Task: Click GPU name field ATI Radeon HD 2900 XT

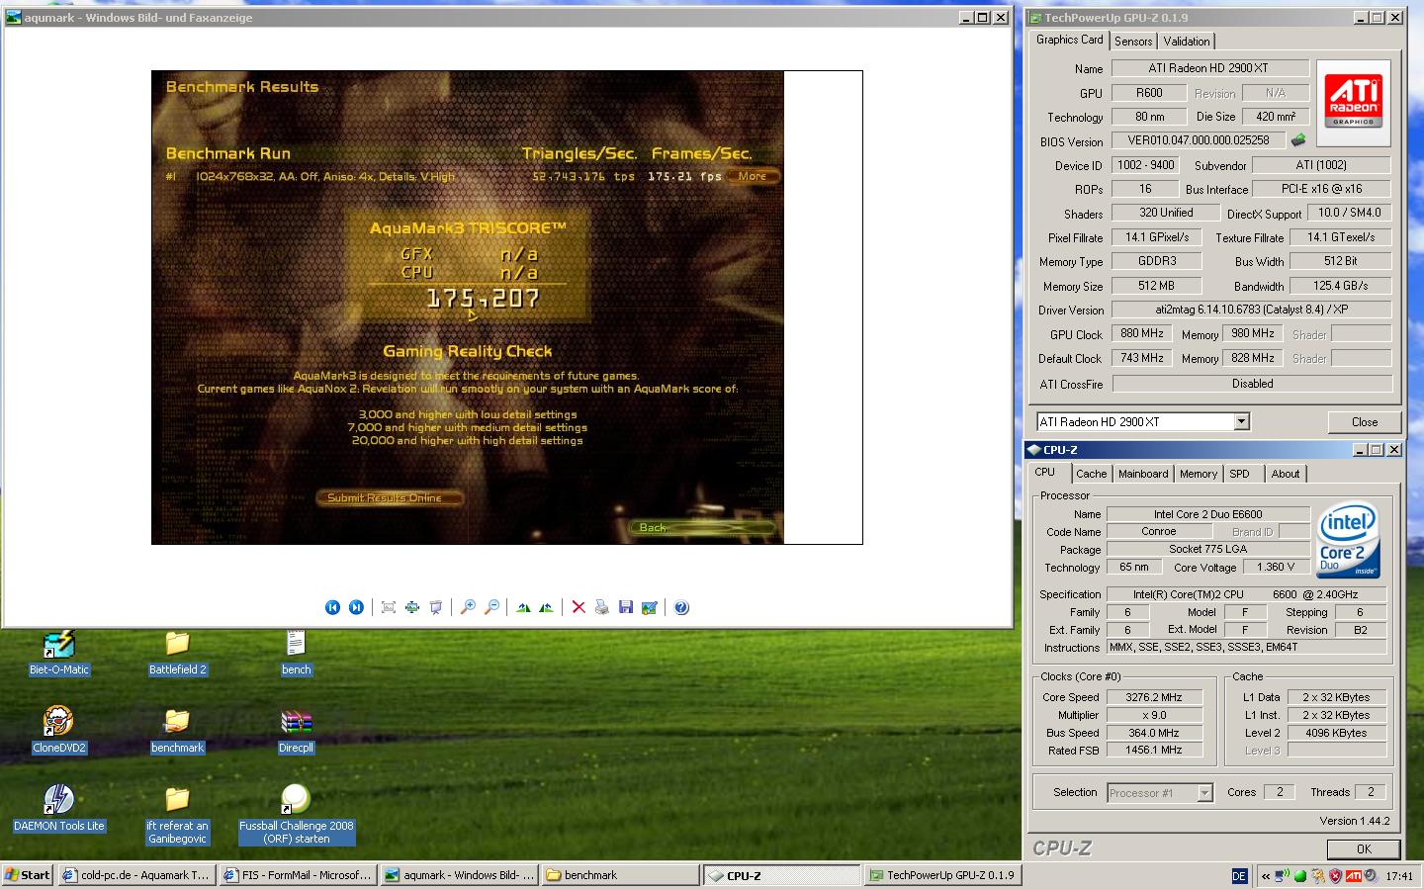Action: coord(1210,68)
